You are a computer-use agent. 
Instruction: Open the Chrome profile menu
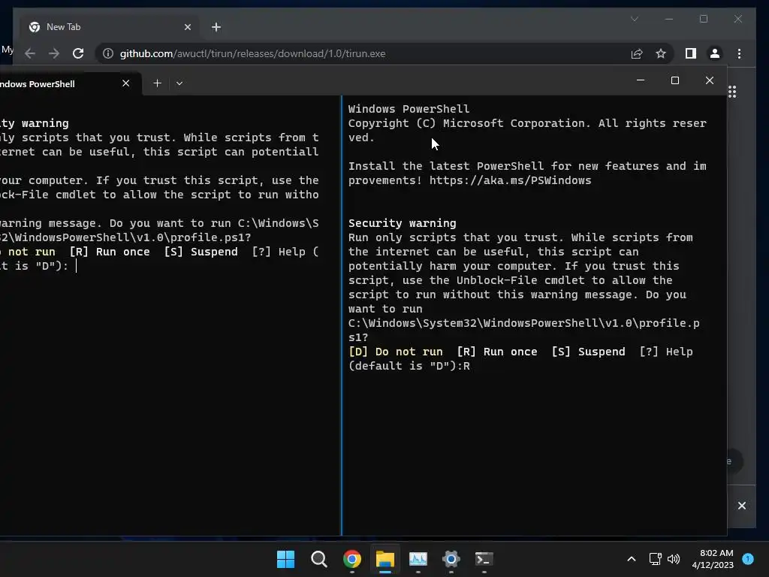(x=715, y=53)
